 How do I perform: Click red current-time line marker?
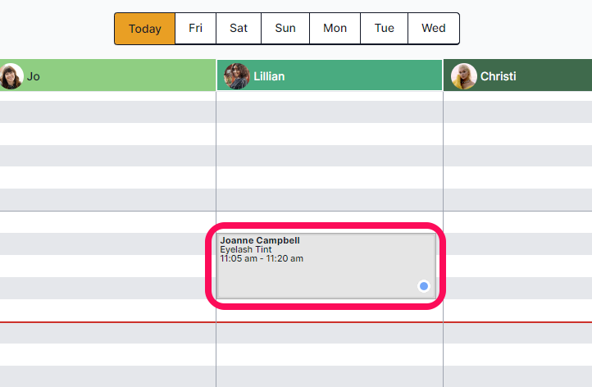pyautogui.click(x=107, y=323)
